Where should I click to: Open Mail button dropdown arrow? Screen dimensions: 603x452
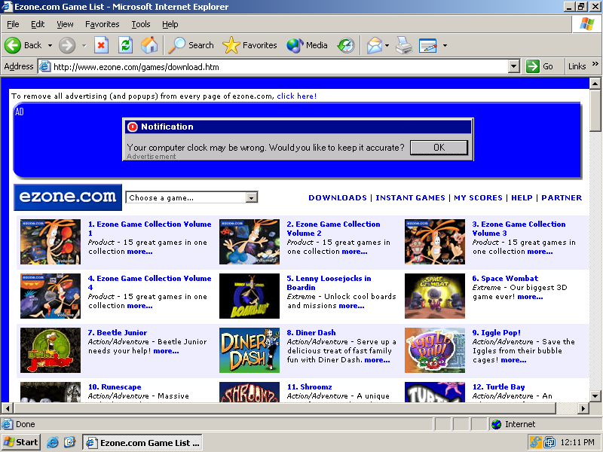pyautogui.click(x=387, y=45)
